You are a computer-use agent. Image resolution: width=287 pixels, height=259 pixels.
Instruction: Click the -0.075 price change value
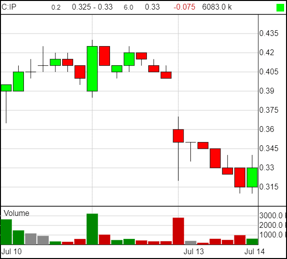184,7
